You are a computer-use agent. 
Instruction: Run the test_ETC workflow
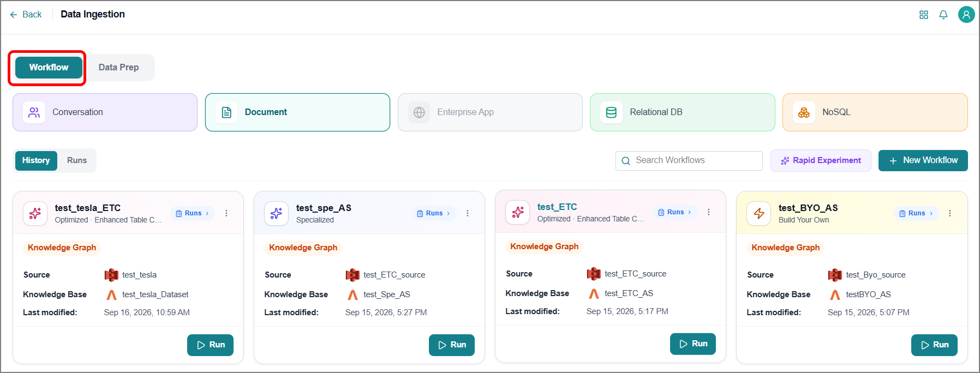point(693,344)
